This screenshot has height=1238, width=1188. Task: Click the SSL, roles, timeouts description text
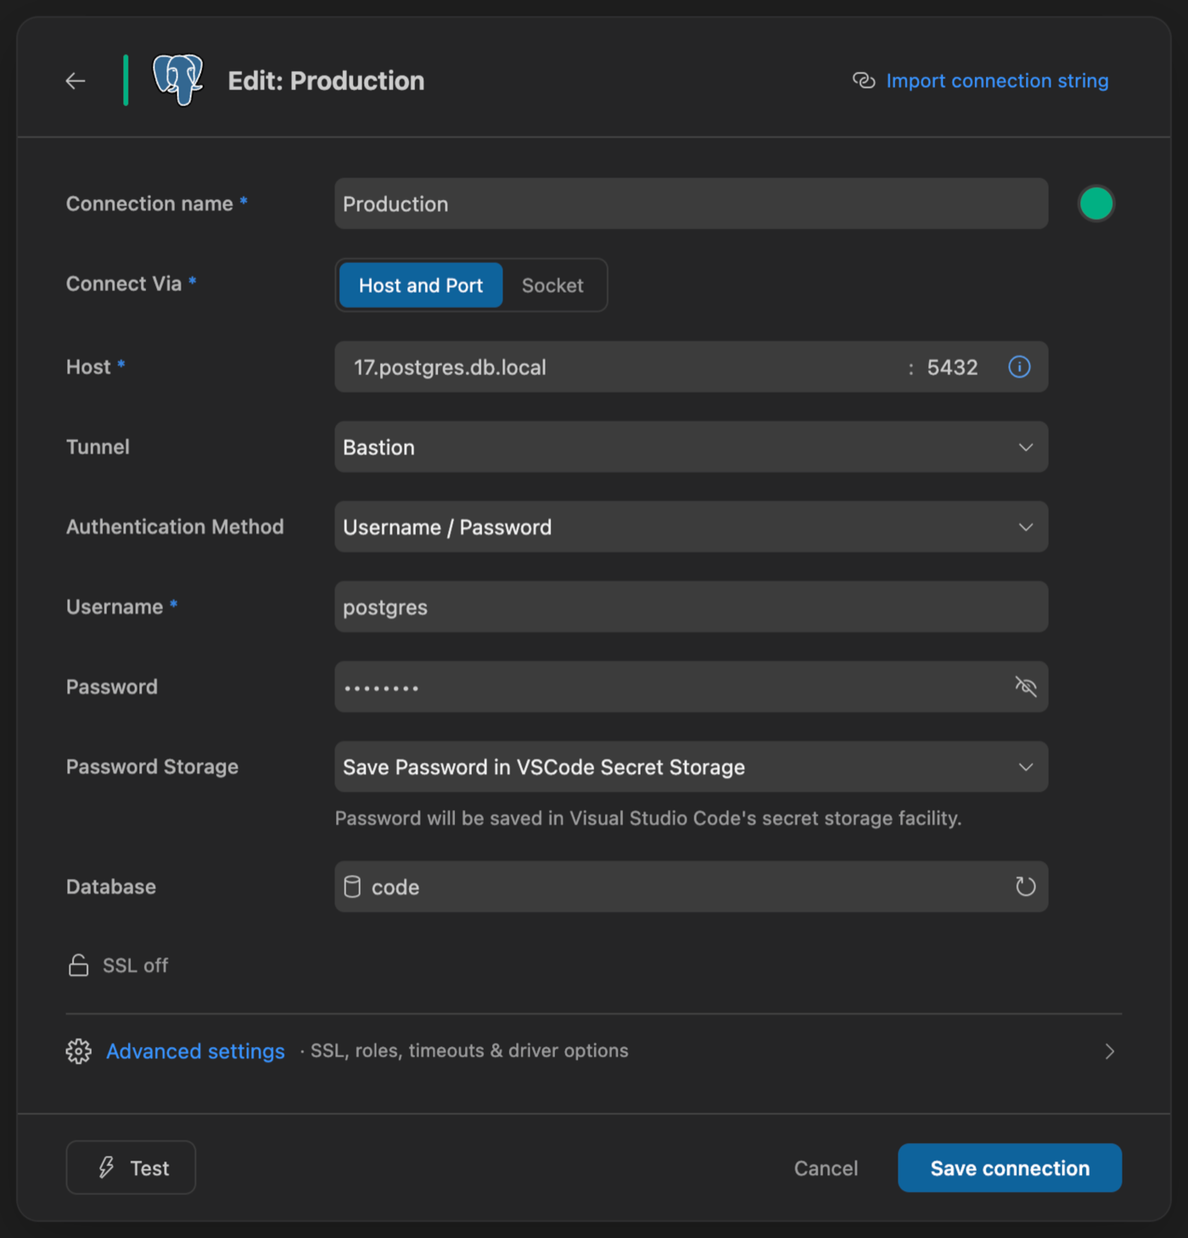(469, 1050)
